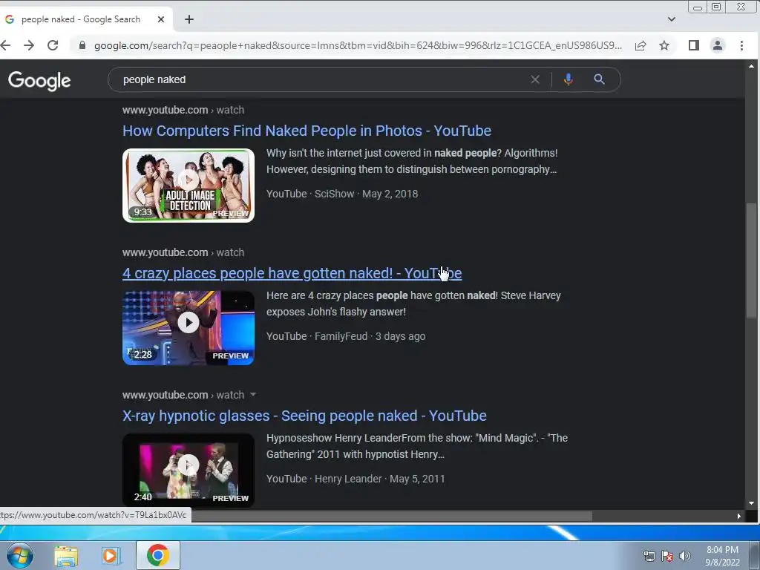This screenshot has height=570, width=760.
Task: Play the Adult Image Detection thumbnail
Action: 189,185
